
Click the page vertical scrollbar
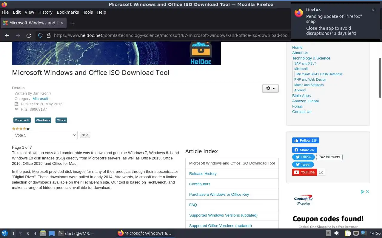coord(380,77)
